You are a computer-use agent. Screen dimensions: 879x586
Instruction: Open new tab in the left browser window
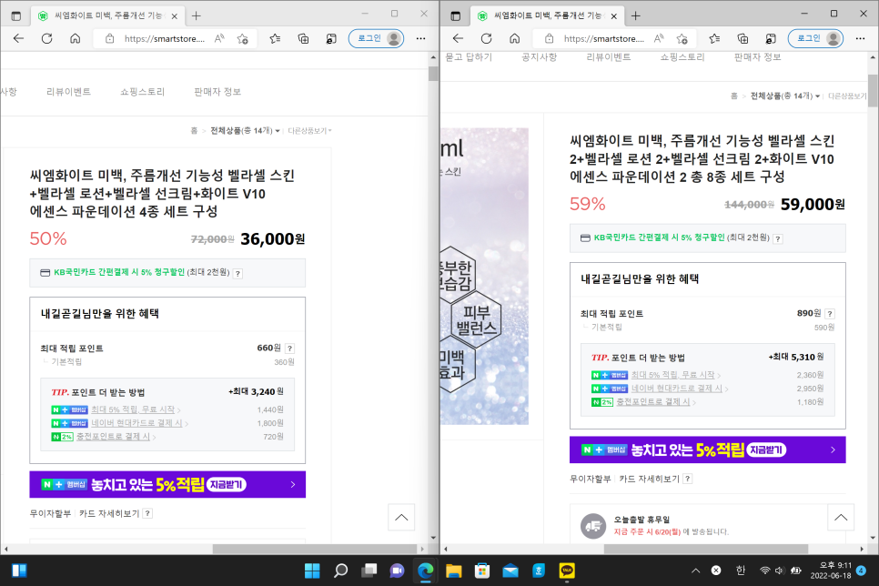[197, 15]
